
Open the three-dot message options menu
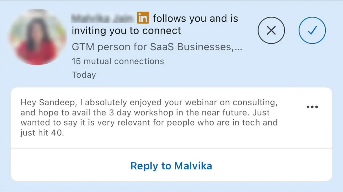[x=312, y=107]
